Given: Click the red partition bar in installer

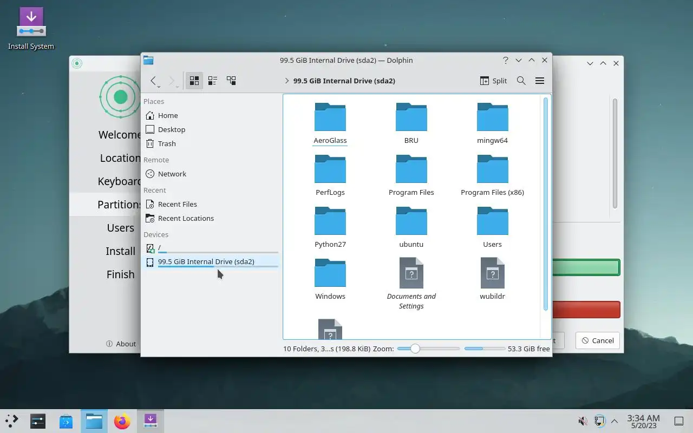Looking at the screenshot, I should (x=586, y=310).
